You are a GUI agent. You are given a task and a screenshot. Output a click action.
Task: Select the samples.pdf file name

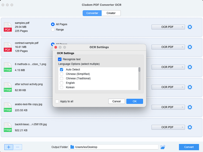pyautogui.click(x=22, y=23)
